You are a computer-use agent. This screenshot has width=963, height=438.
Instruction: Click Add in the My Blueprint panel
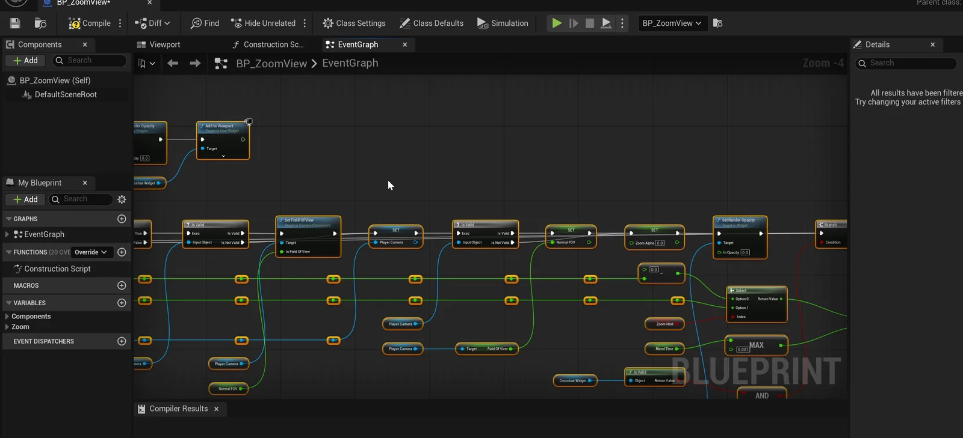point(25,199)
